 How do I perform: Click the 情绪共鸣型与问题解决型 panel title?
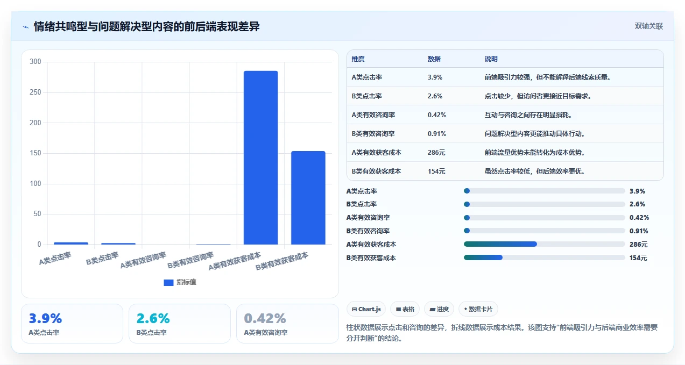coord(147,26)
